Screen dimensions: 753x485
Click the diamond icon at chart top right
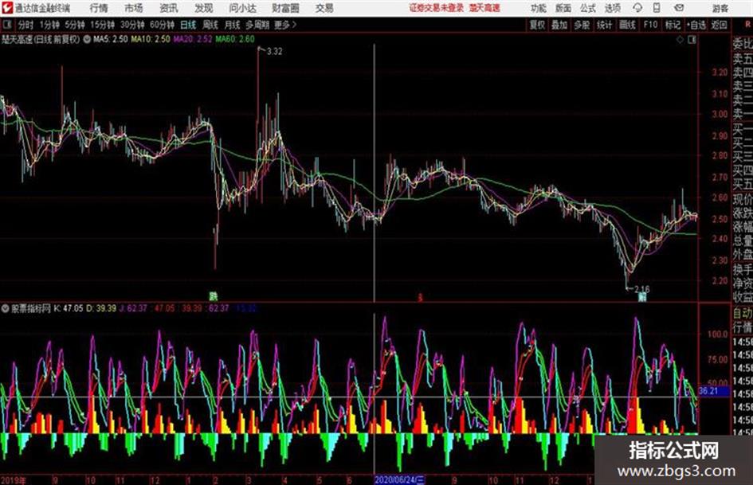pos(680,40)
